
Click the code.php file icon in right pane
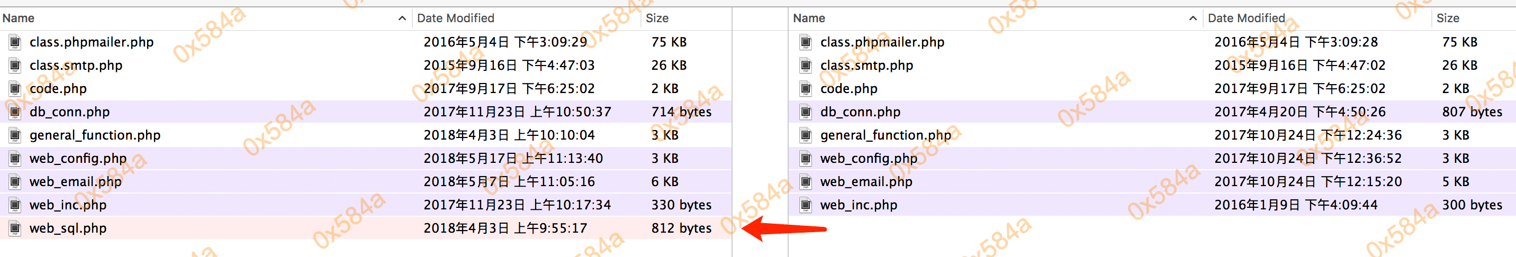806,89
